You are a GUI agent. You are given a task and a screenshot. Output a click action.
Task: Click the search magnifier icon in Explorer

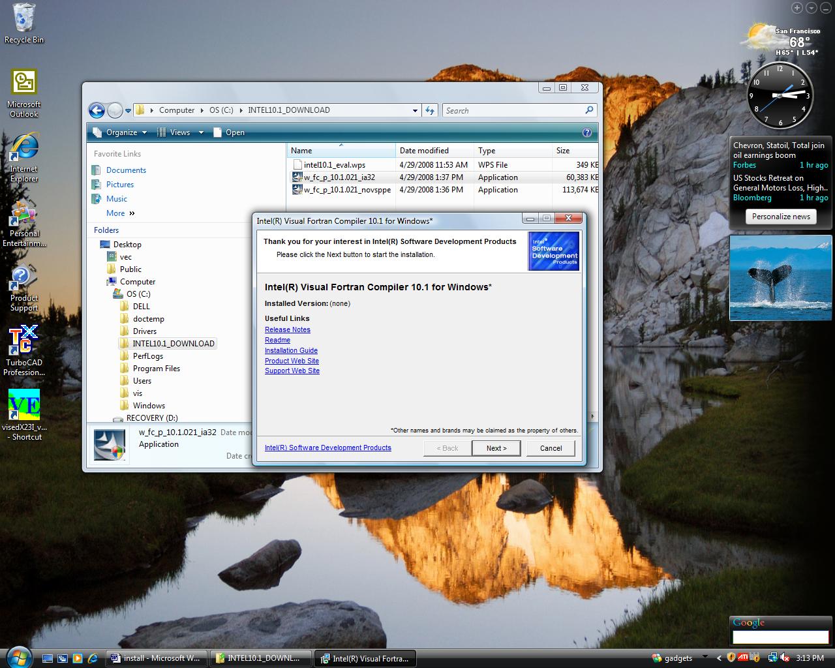[x=589, y=110]
